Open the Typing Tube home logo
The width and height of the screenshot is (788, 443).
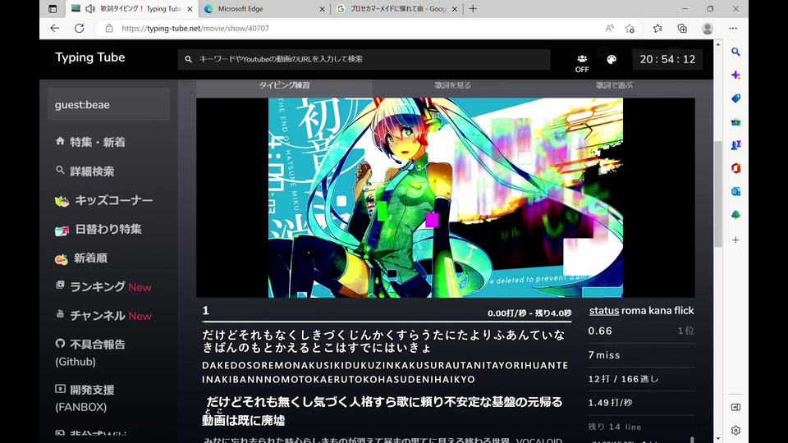(x=90, y=57)
